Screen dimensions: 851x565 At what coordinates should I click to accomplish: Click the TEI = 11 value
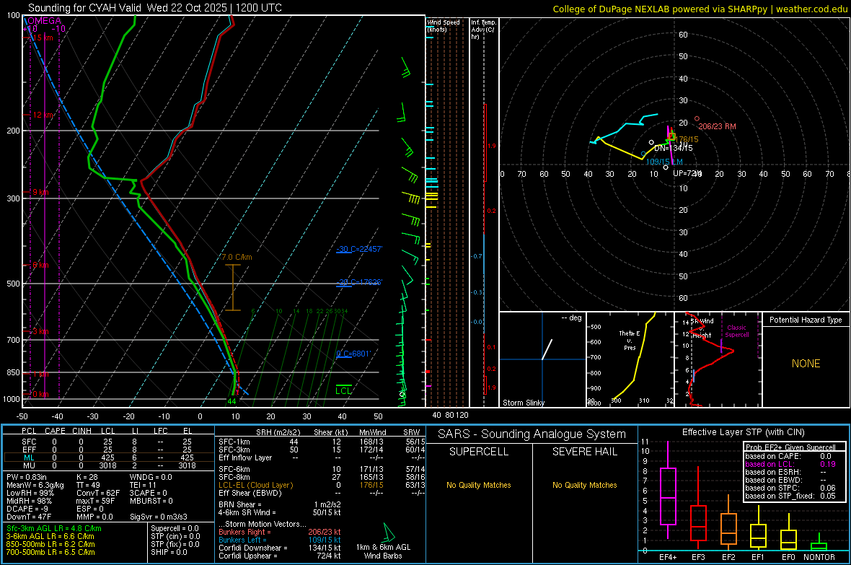(143, 485)
